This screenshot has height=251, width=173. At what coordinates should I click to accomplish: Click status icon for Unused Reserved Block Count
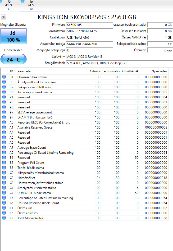click(4, 203)
